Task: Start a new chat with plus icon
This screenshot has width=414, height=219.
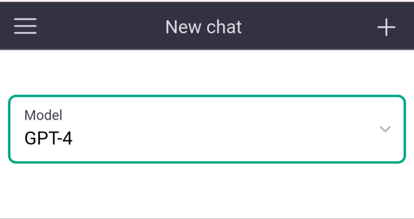Action: [x=386, y=28]
